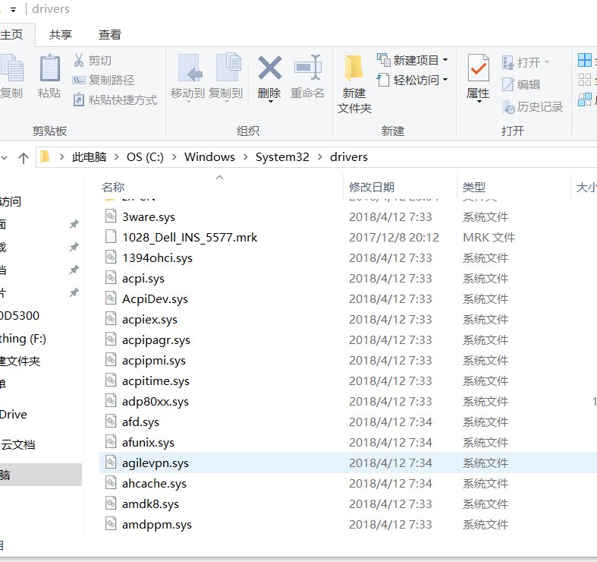Click file icon of amdppm.sys
This screenshot has width=597, height=562.
tap(111, 524)
